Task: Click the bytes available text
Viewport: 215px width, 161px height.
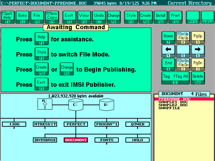Action: (x=76, y=96)
